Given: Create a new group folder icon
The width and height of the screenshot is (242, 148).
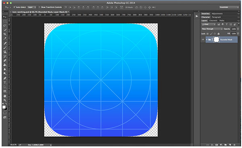Looking at the screenshot, I should coord(225,145).
